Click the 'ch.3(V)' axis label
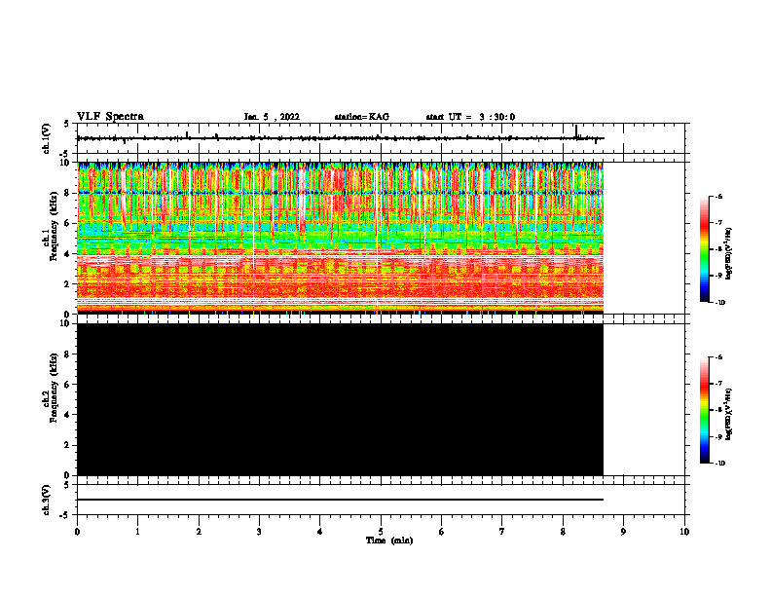 (46, 500)
